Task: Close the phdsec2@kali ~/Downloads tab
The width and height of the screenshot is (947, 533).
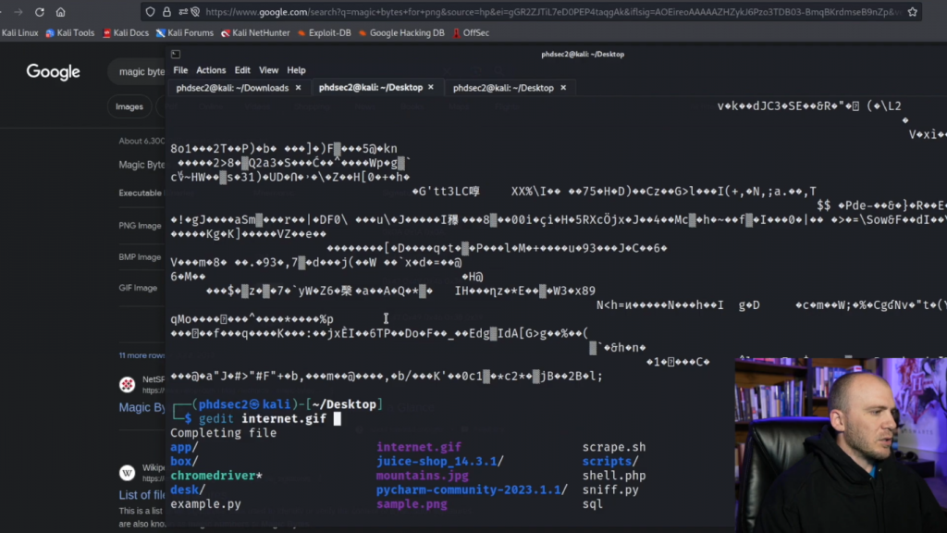Action: [x=298, y=88]
